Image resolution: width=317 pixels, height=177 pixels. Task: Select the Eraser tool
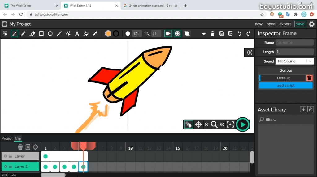pos(32,33)
